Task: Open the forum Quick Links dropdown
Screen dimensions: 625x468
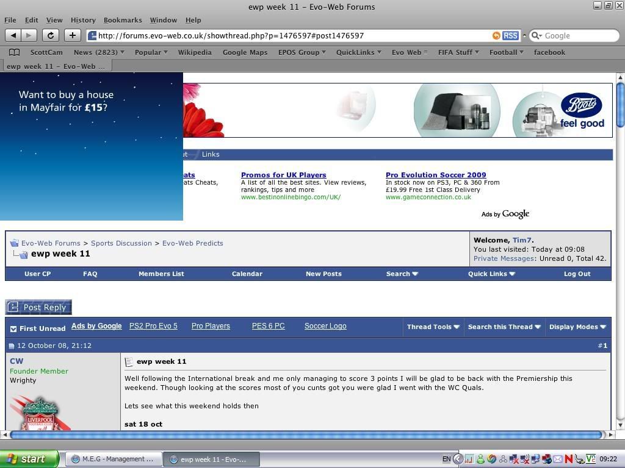Action: coord(491,274)
